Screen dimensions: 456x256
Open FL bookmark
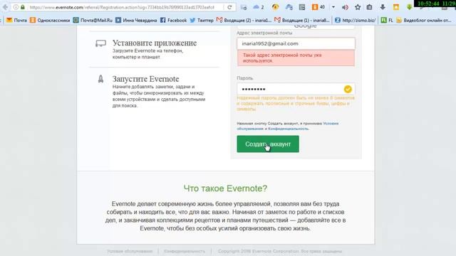387,20
